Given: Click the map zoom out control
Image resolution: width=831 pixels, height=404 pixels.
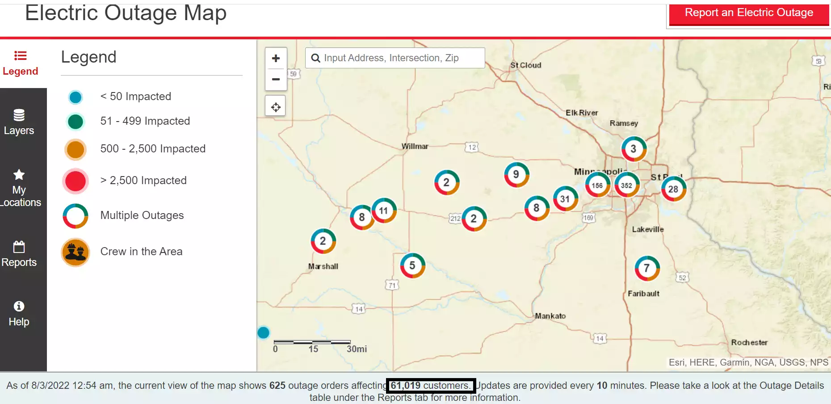Looking at the screenshot, I should [x=276, y=80].
